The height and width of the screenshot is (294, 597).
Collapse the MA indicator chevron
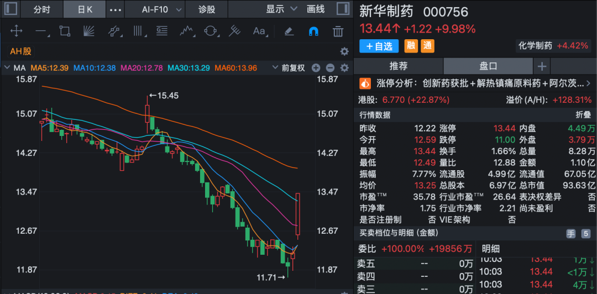point(7,68)
